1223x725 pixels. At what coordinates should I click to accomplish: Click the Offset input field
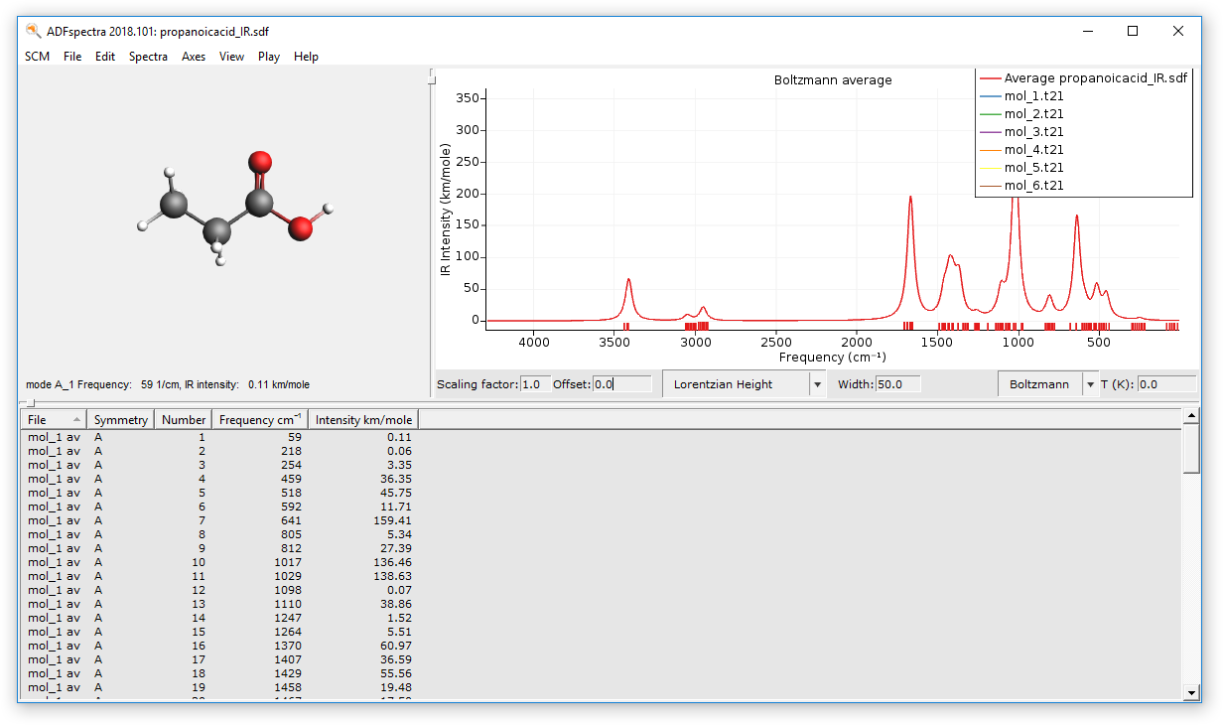(622, 384)
